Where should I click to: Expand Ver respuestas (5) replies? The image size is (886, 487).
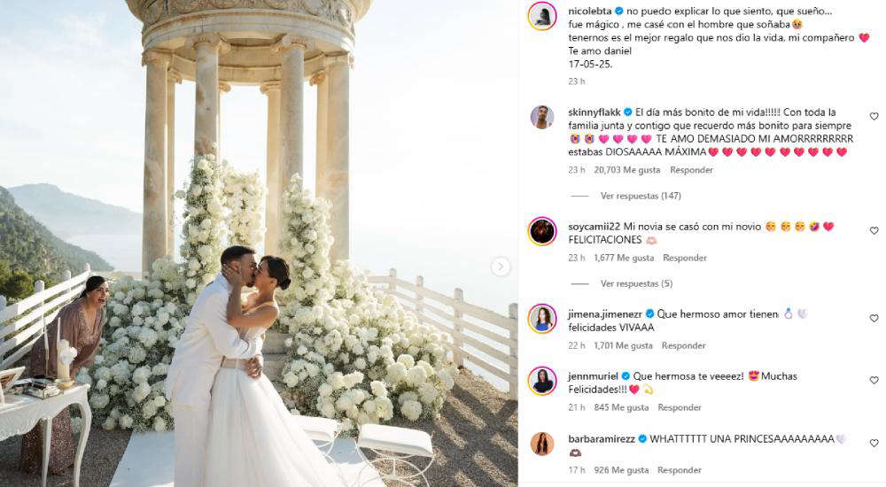click(636, 283)
